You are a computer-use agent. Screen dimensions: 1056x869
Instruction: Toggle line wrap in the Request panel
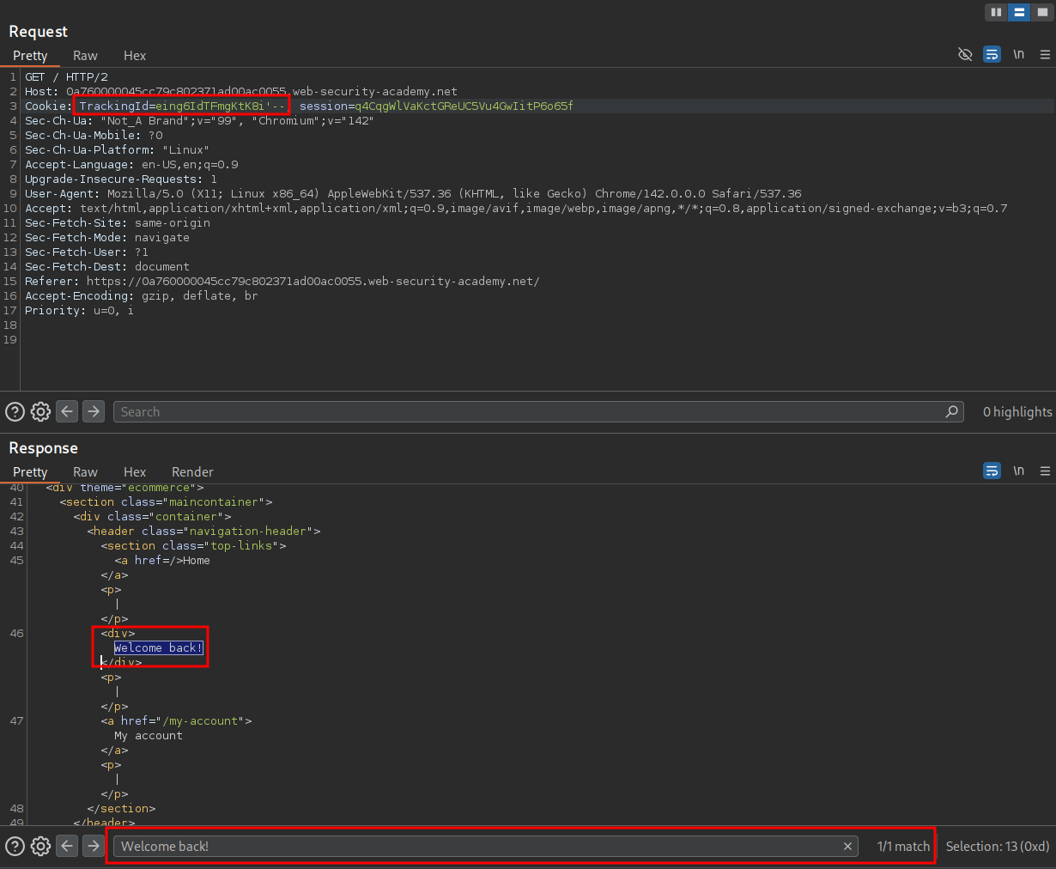pyautogui.click(x=992, y=55)
